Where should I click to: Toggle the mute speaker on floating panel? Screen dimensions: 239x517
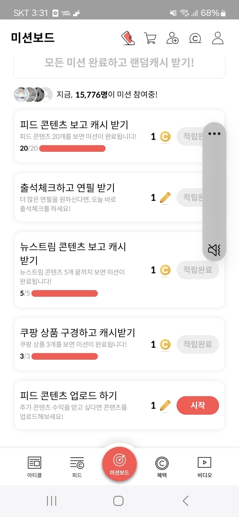[x=214, y=250]
